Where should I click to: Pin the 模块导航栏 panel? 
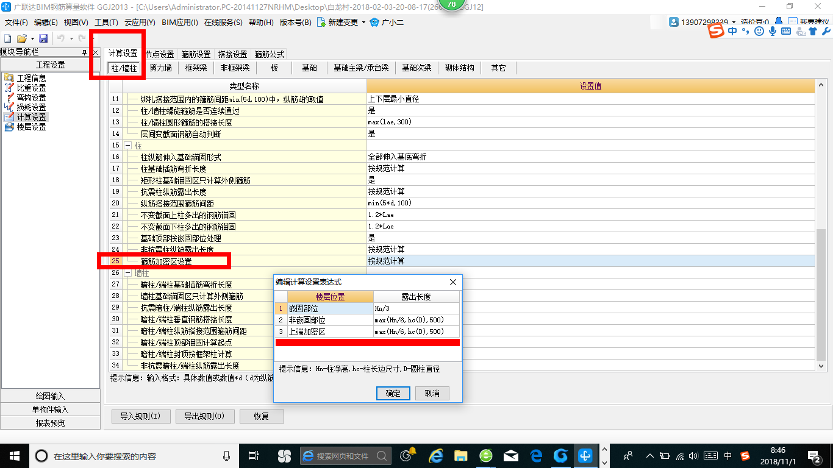click(x=85, y=52)
